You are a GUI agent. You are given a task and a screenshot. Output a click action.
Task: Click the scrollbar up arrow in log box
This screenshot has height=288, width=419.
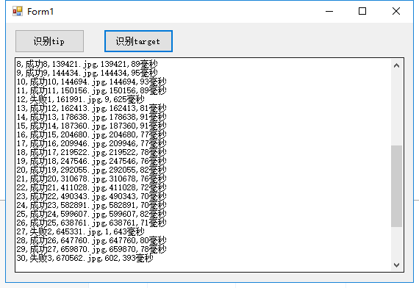click(x=396, y=65)
